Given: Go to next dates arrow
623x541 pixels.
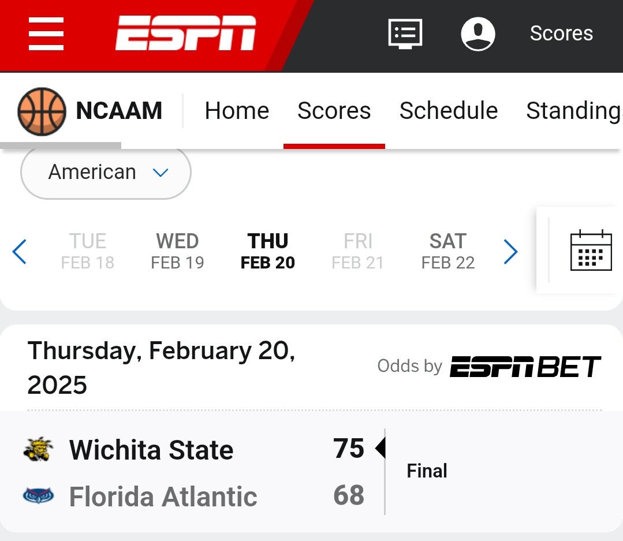Looking at the screenshot, I should (x=510, y=252).
